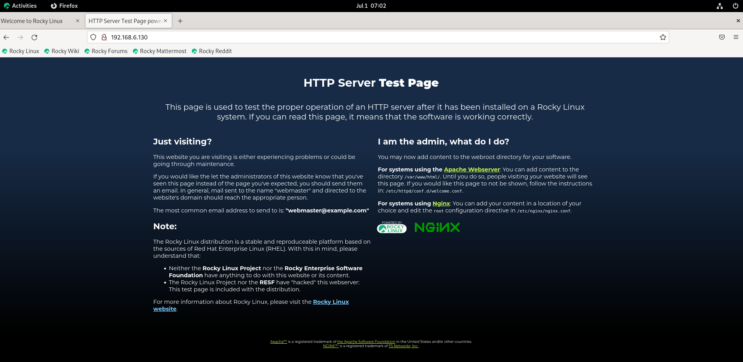Open the Apache Software Foundation link
The image size is (743, 362).
coord(366,342)
